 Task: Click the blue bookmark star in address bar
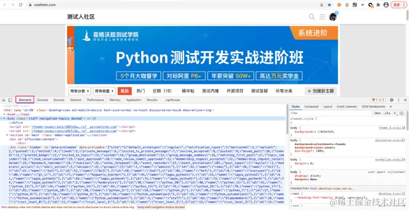[x=329, y=5]
